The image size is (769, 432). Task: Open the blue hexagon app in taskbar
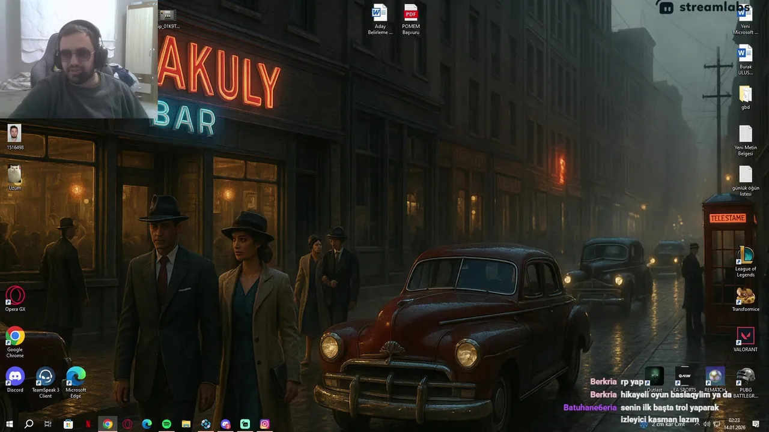pos(206,424)
